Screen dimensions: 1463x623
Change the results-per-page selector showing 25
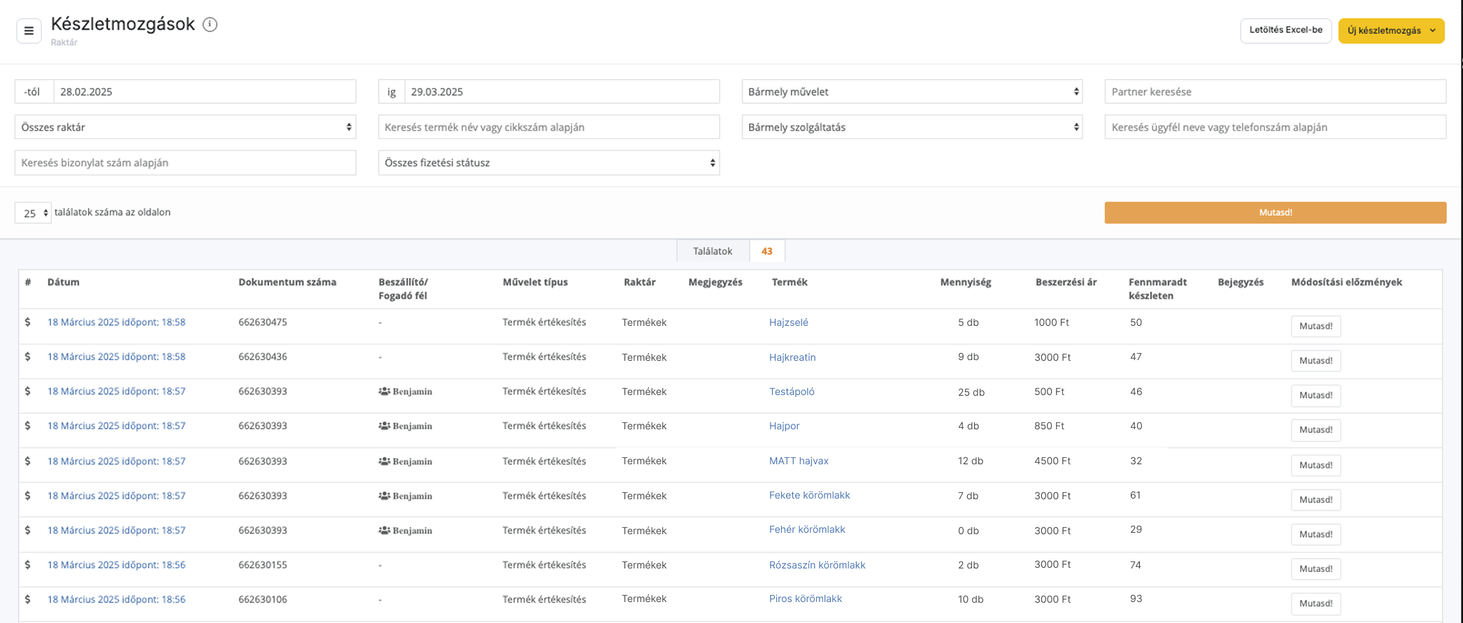click(x=33, y=213)
